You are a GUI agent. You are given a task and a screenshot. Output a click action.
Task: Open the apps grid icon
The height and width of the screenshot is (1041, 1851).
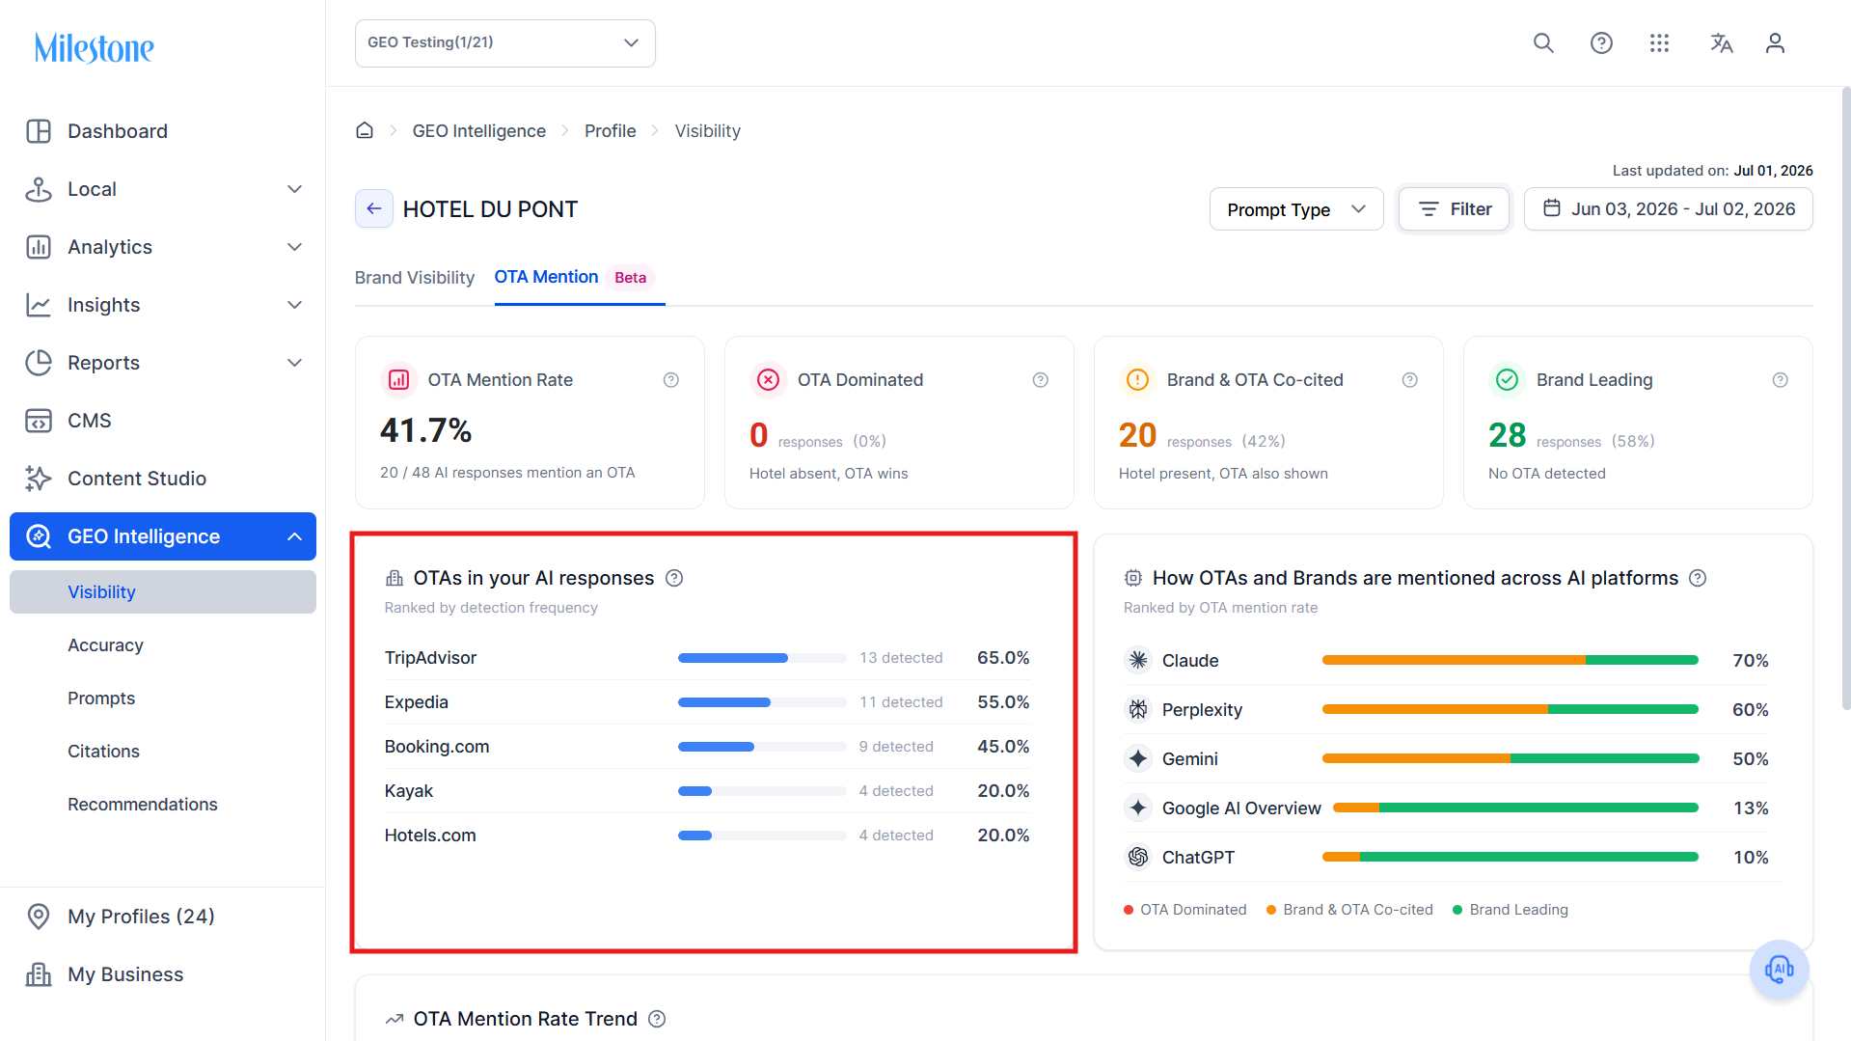(1659, 43)
